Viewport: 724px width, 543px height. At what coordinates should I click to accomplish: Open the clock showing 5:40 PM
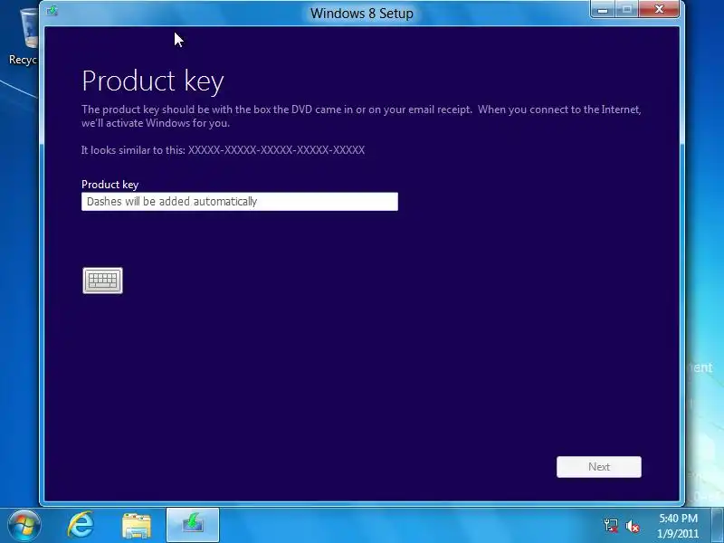click(x=678, y=518)
